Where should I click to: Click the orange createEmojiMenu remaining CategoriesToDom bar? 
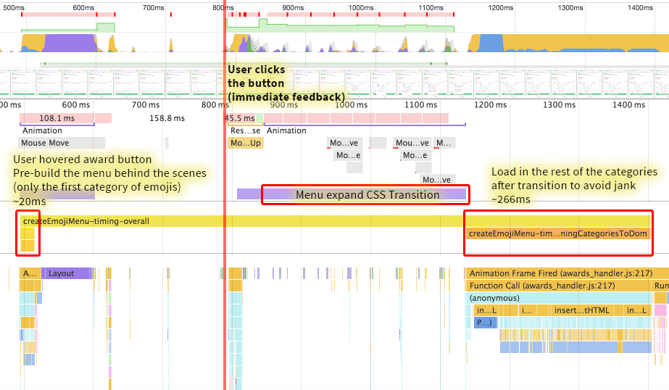click(557, 233)
